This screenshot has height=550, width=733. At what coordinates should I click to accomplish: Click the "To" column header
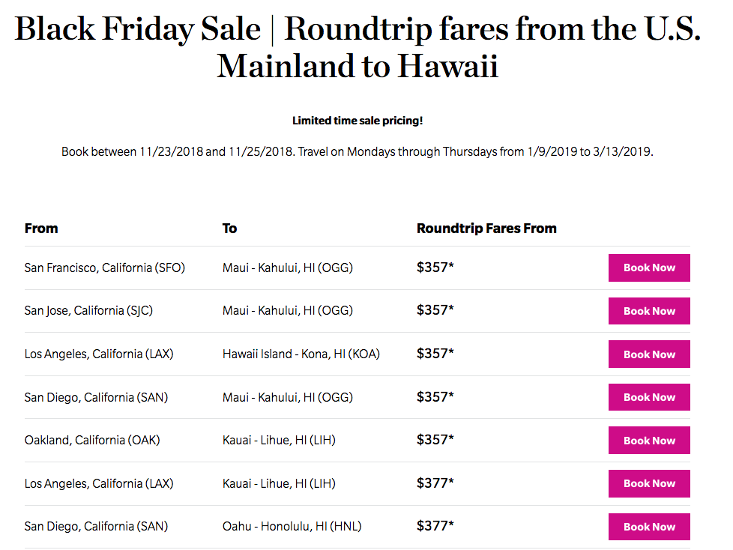point(229,229)
